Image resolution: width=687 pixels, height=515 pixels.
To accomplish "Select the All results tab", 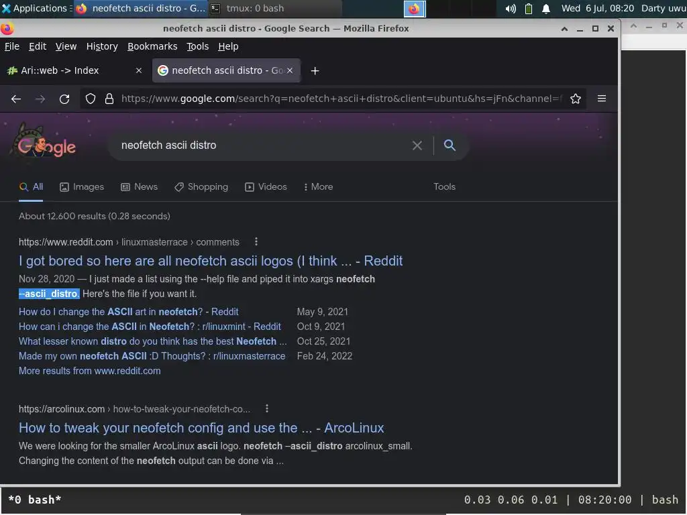I will 31,187.
